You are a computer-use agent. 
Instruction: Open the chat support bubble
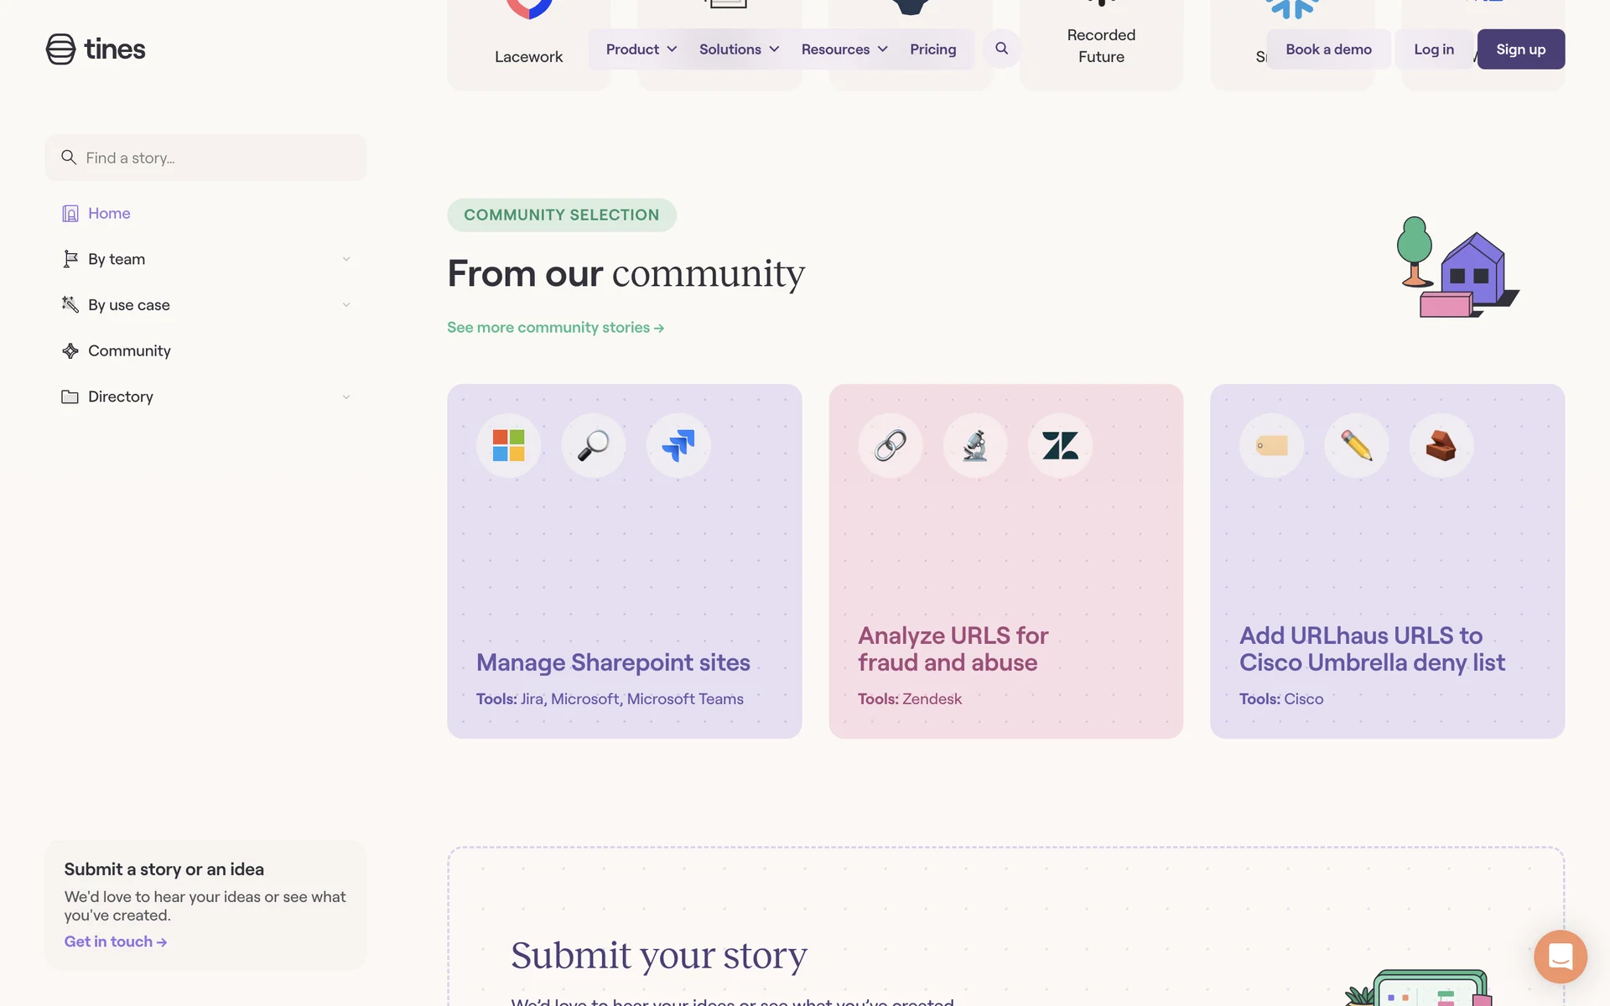point(1560,957)
